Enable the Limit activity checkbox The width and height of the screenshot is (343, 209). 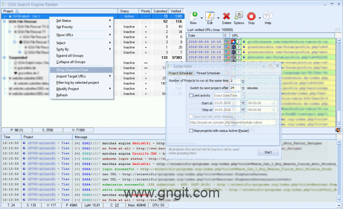(x=192, y=95)
